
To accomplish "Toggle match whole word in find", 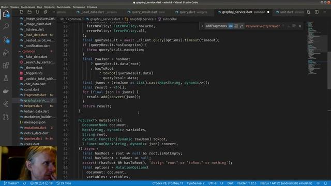I will [x=236, y=26].
